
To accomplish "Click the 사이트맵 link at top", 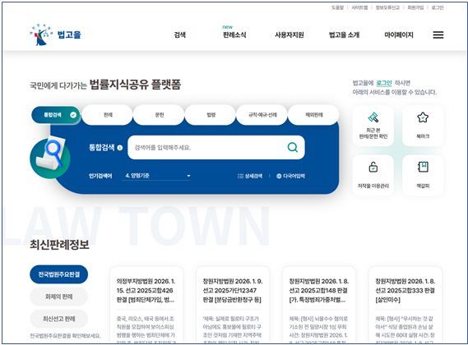I will (359, 7).
